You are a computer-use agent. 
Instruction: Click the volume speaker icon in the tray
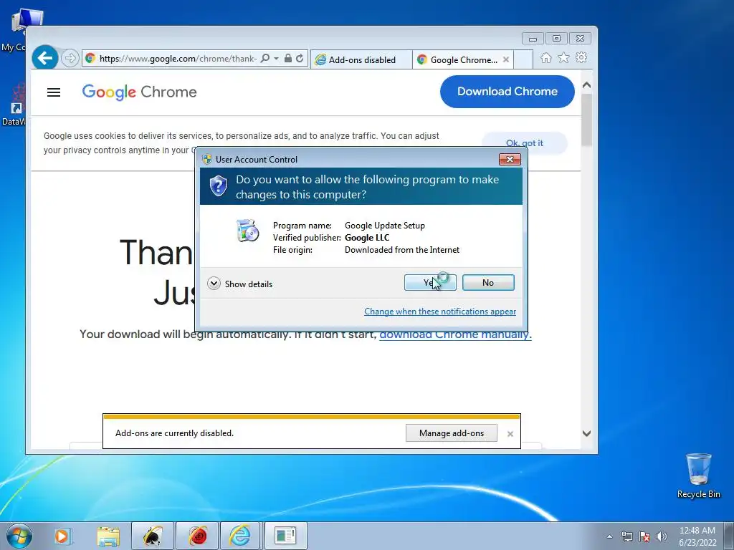point(661,536)
